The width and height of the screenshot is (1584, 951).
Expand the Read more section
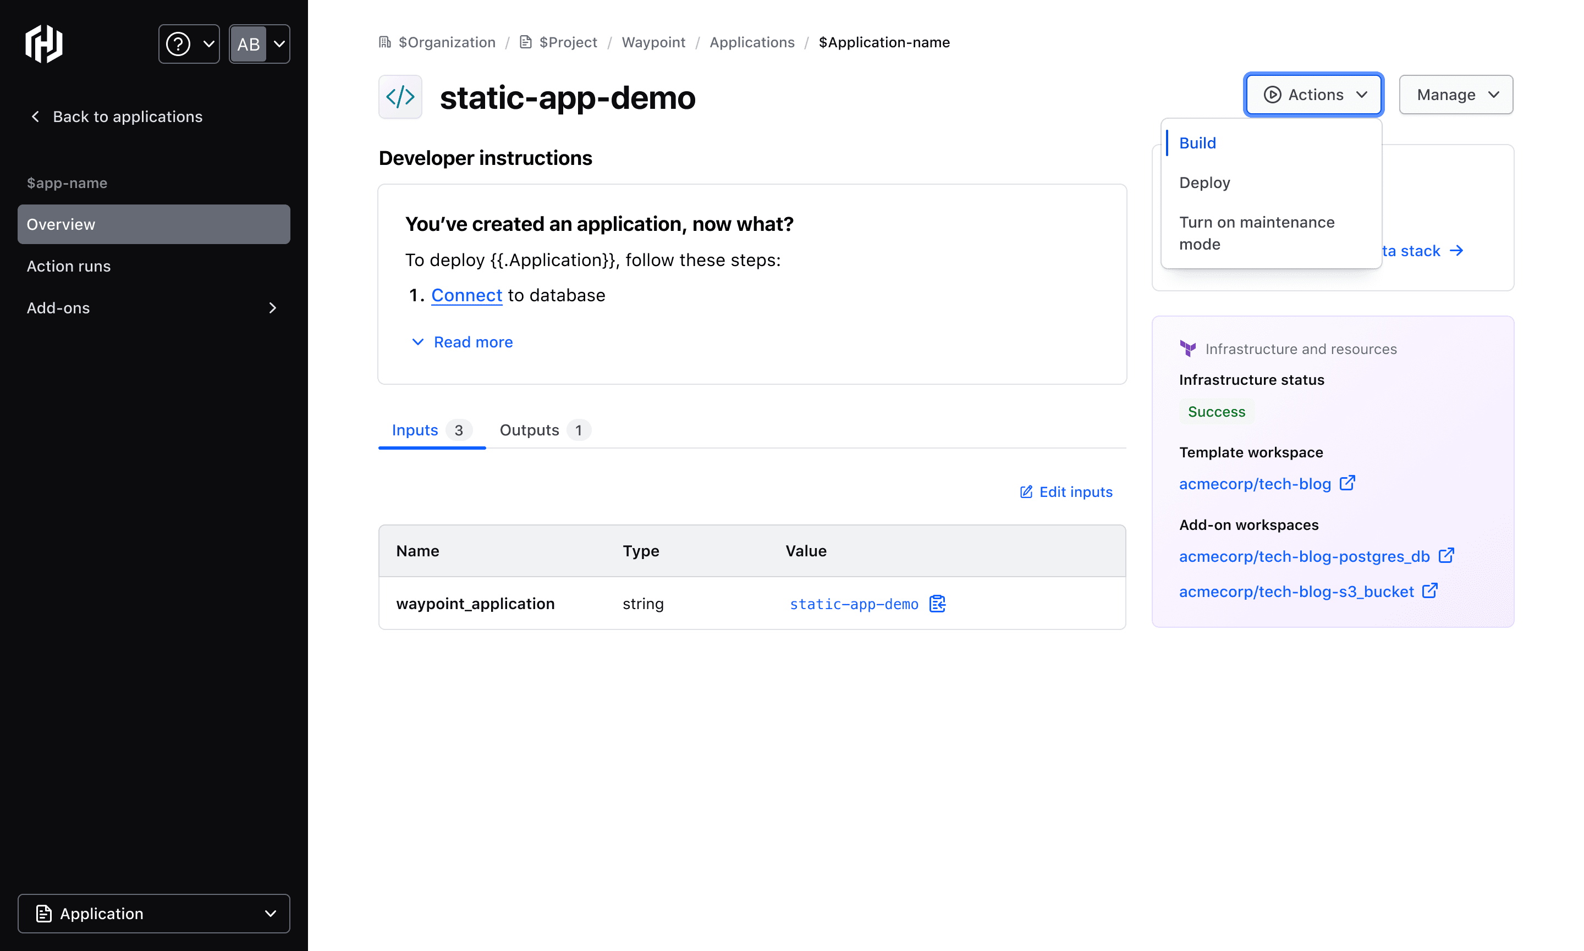462,342
